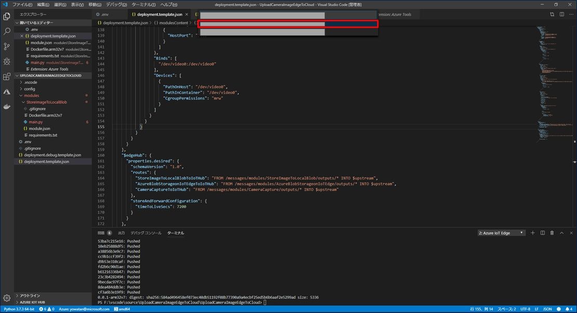Open the Source Control view
Image resolution: width=577 pixels, height=313 pixels.
tap(7, 46)
